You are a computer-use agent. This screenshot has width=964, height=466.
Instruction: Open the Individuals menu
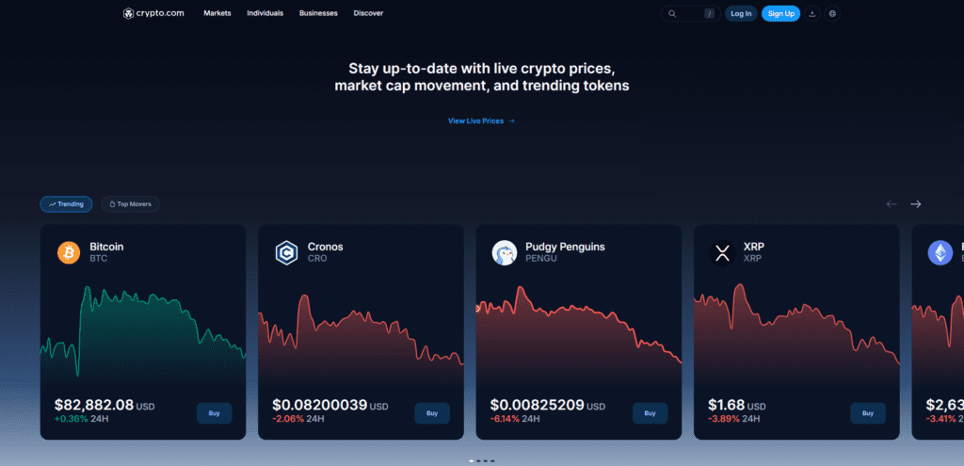coord(265,13)
